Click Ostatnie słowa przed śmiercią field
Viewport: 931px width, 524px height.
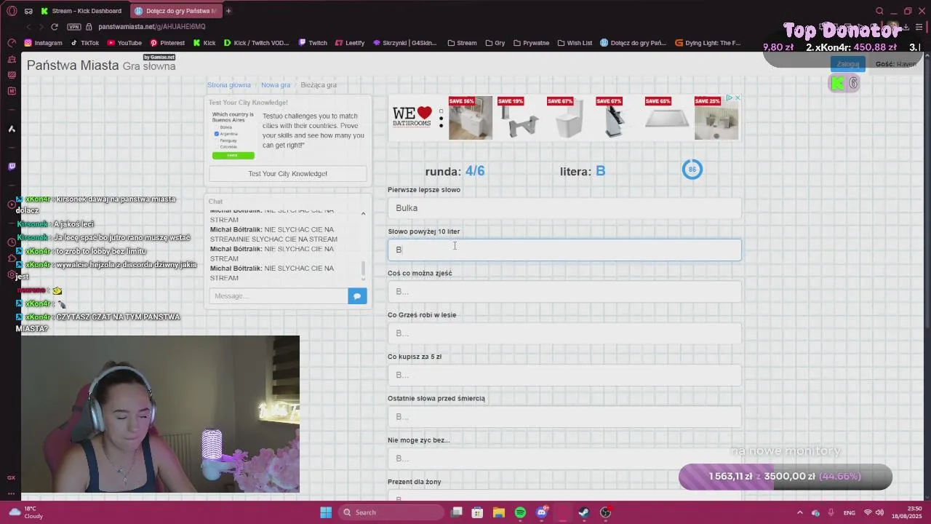click(564, 416)
